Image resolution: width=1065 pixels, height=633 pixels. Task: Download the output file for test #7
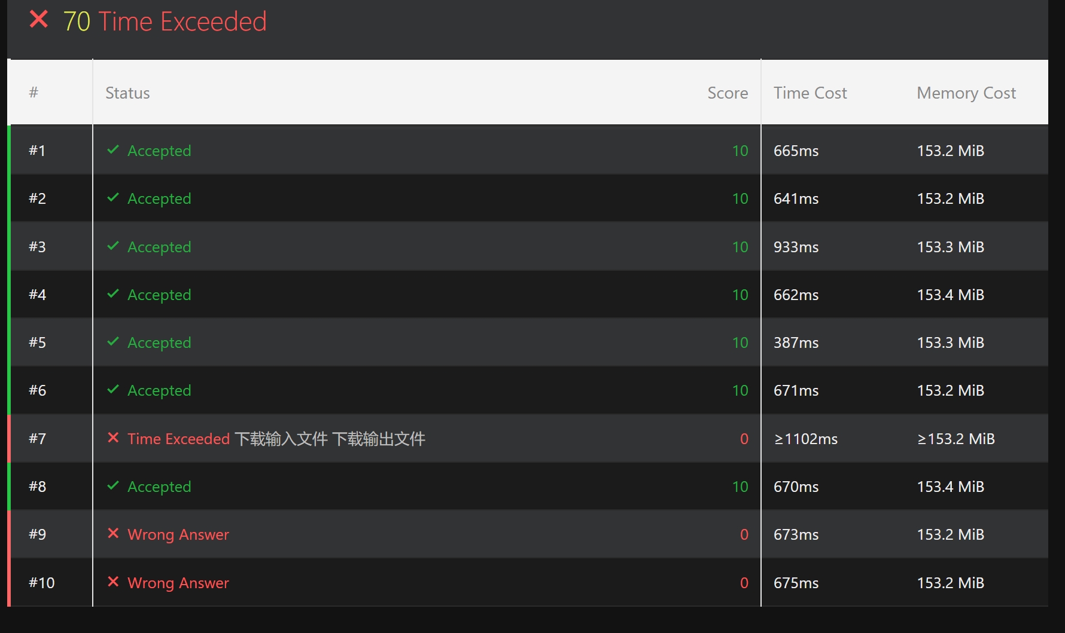(379, 439)
